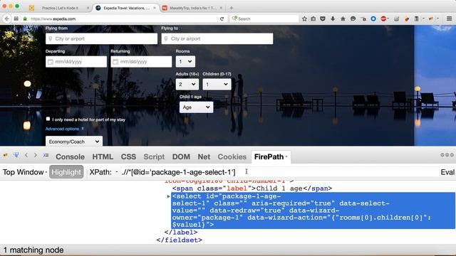
Task: Click the closing </label> tag line
Action: (x=181, y=233)
